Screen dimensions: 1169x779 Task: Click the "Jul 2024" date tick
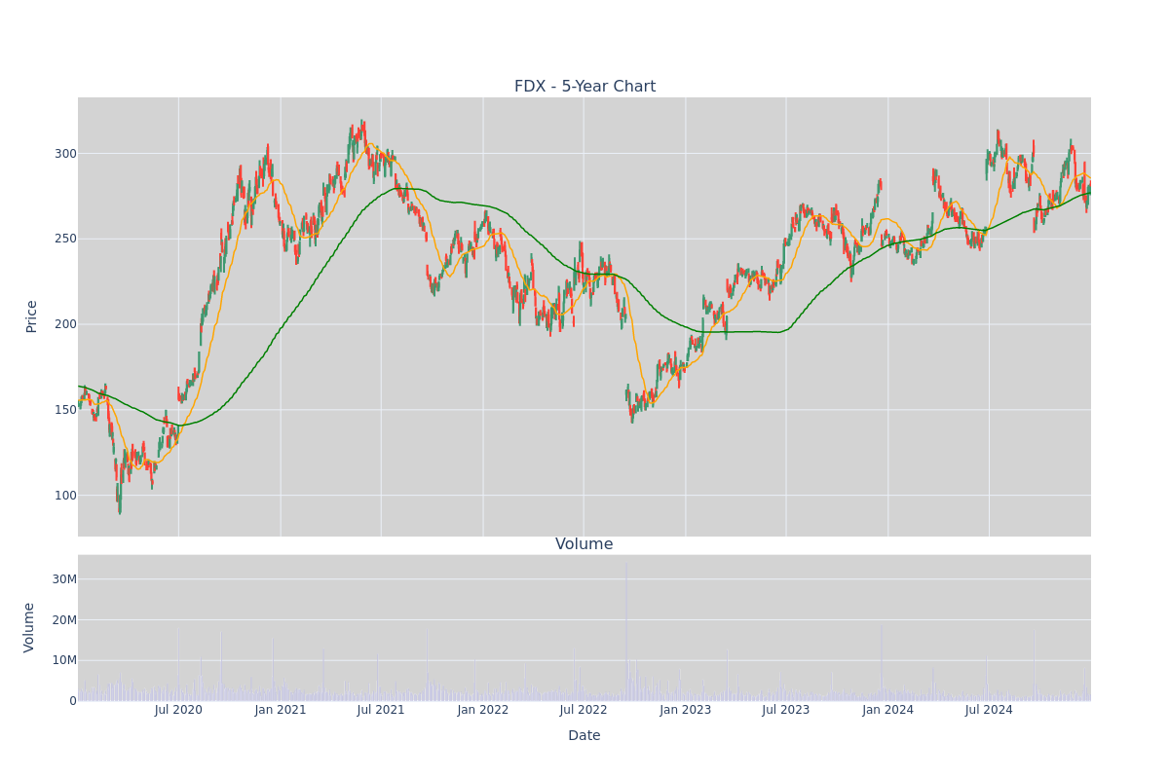pos(989,710)
